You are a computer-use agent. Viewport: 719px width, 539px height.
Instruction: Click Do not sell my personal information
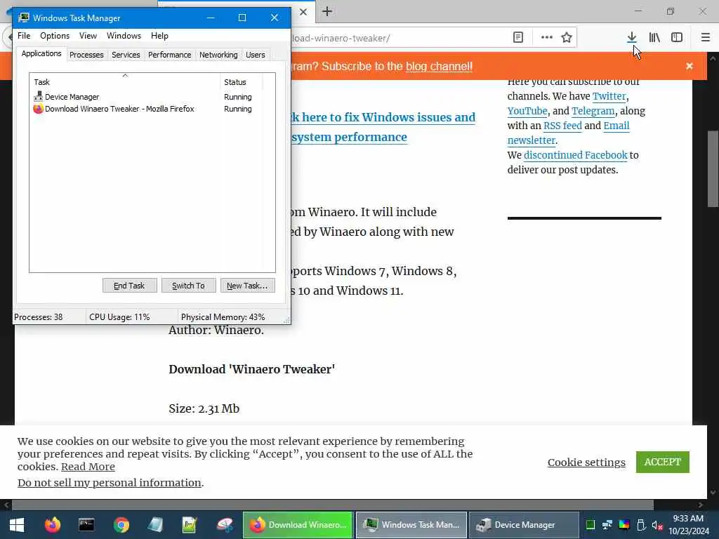click(109, 483)
